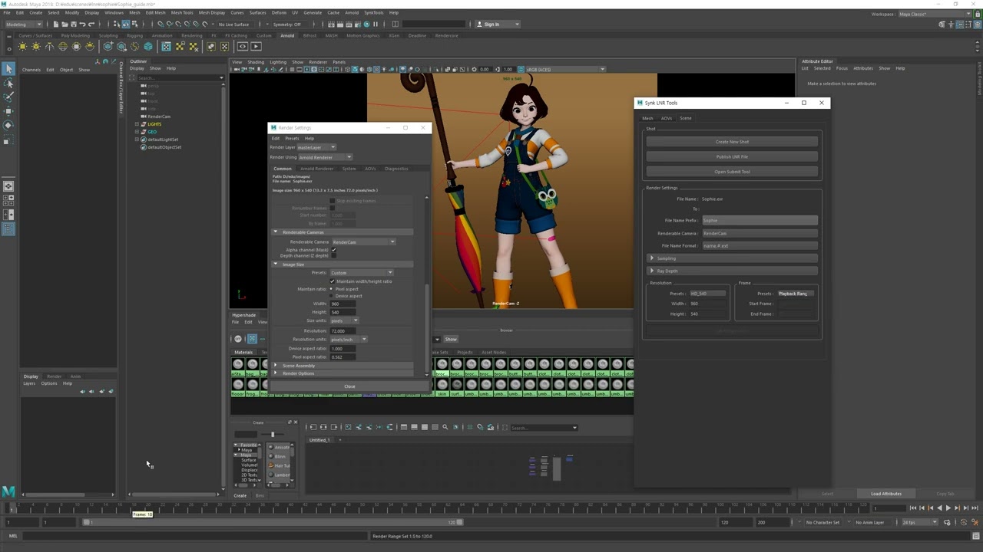Open the Image Size Presets Custom dropdown

point(361,273)
